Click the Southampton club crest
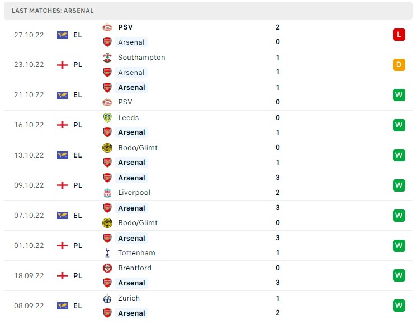The image size is (417, 324). point(107,57)
